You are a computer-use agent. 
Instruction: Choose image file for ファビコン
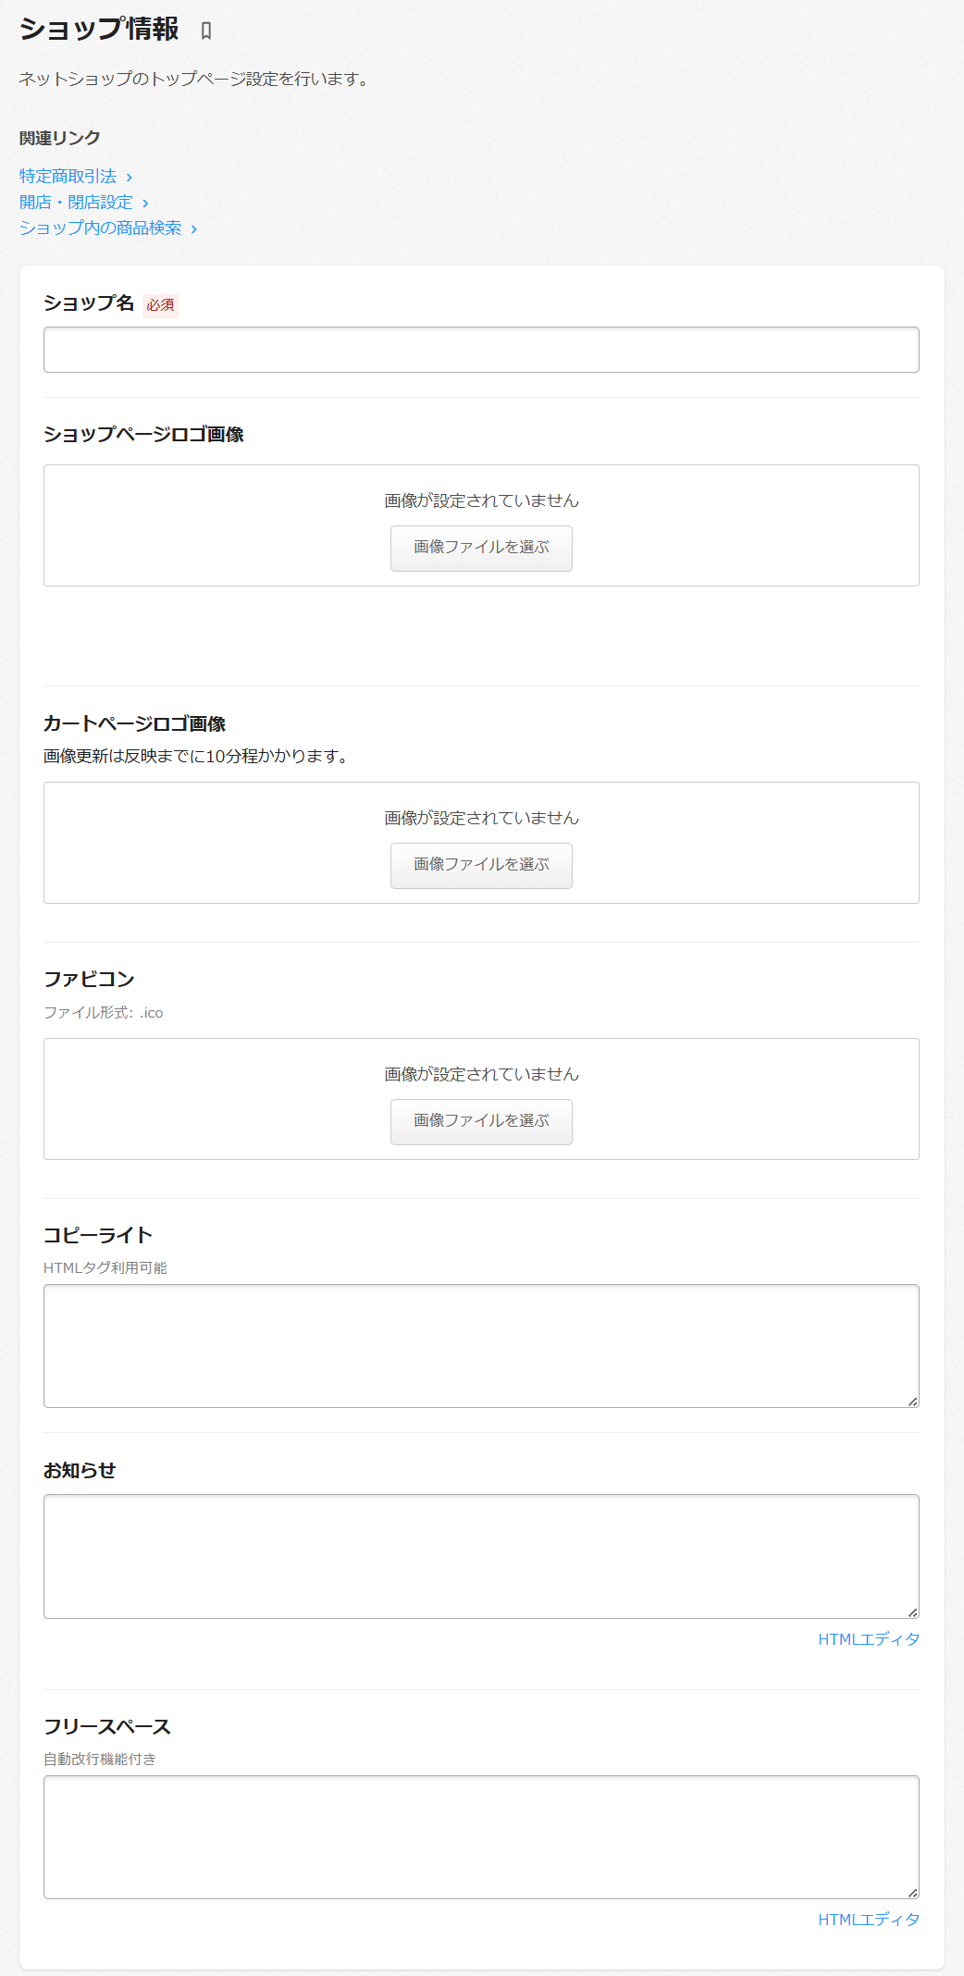pyautogui.click(x=481, y=1121)
